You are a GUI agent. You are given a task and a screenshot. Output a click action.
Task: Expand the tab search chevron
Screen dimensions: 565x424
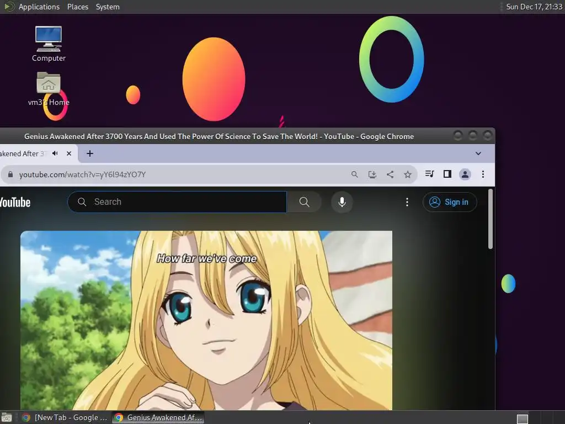(x=478, y=153)
